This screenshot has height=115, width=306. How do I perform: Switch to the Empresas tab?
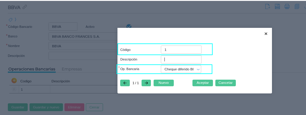click(72, 69)
